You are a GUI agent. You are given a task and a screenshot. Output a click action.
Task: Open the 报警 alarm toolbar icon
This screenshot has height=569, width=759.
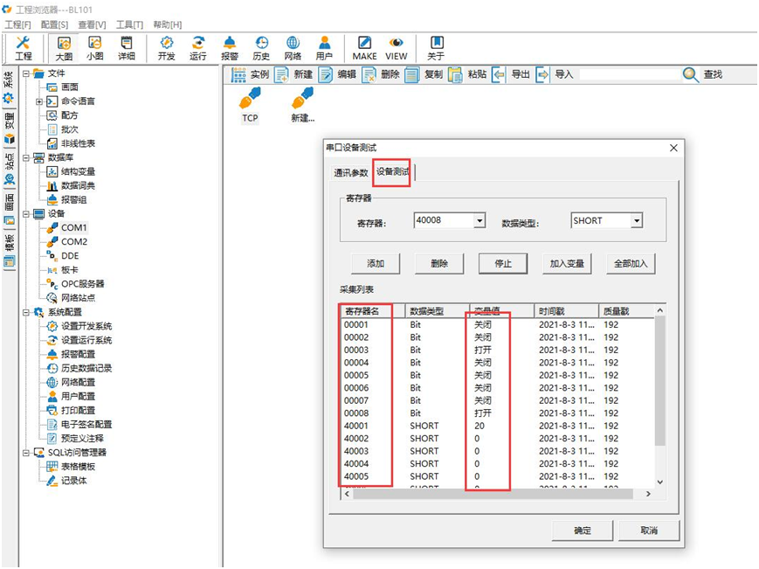(x=230, y=48)
